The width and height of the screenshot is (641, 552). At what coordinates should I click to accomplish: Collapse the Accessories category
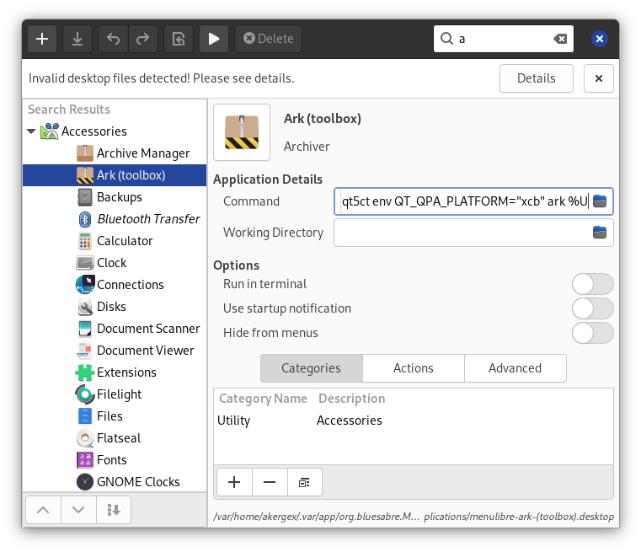[31, 131]
